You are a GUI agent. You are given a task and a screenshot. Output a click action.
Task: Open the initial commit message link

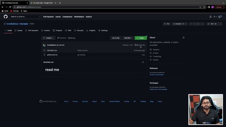82,50
